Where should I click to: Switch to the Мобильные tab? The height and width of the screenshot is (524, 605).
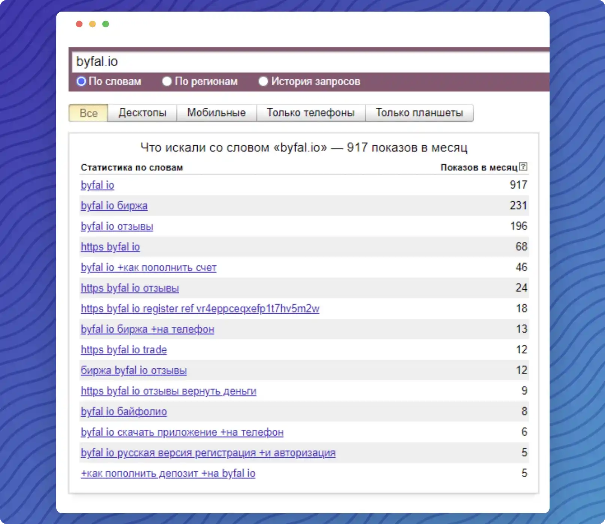[216, 113]
